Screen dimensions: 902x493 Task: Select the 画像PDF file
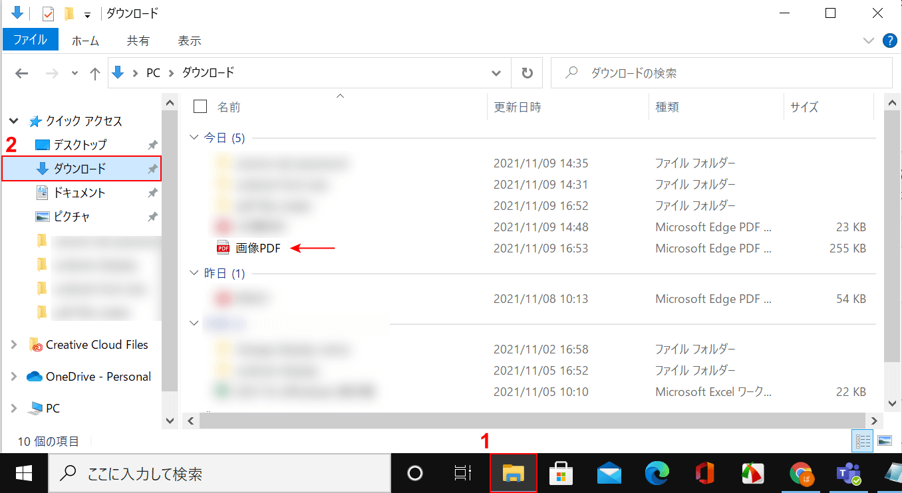click(258, 248)
